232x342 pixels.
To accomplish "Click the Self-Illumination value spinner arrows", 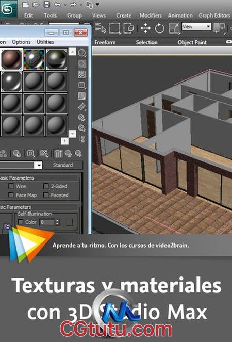I will tap(57, 222).
